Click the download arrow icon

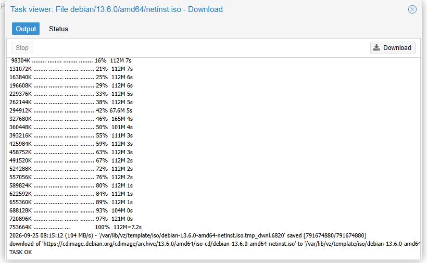pos(376,47)
